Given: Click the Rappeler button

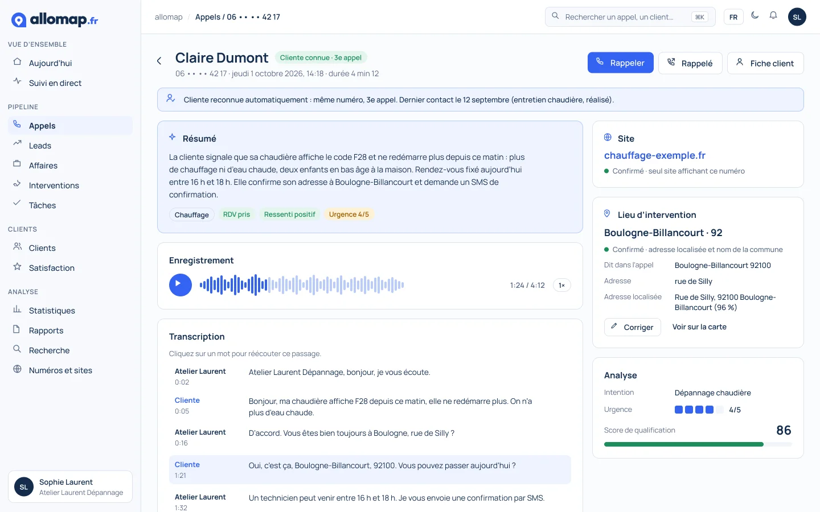Looking at the screenshot, I should point(621,63).
